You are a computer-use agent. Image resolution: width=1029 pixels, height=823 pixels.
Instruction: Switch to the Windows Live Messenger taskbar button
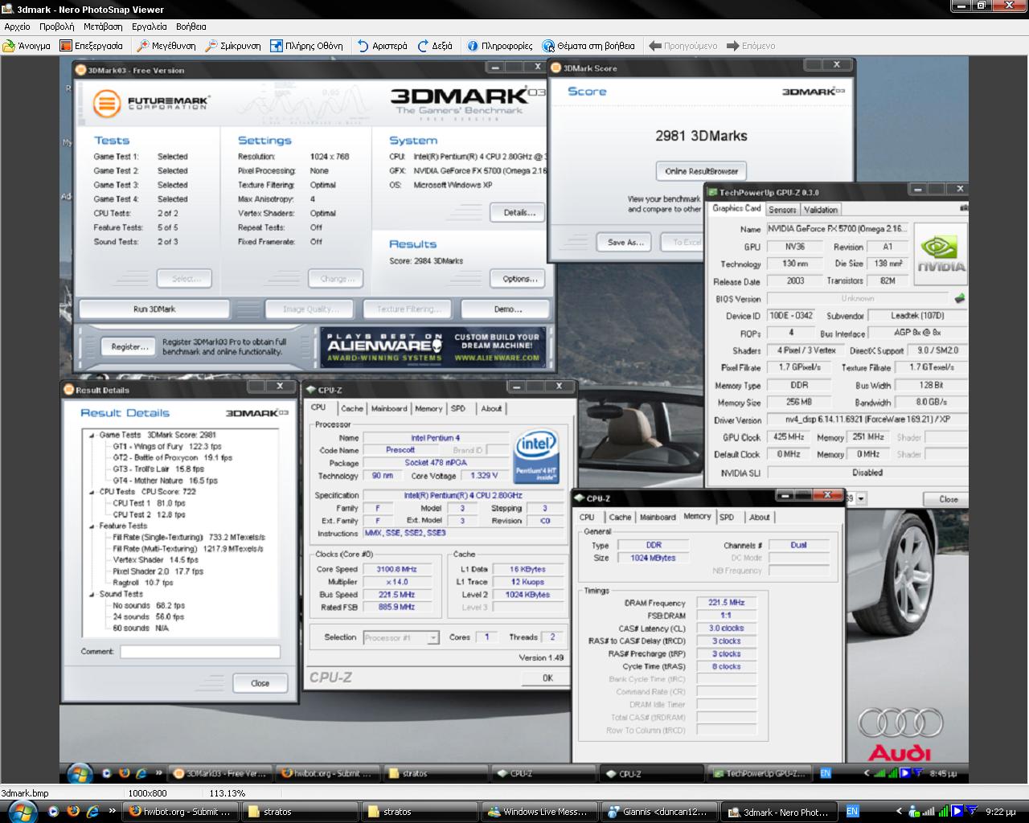point(539,812)
